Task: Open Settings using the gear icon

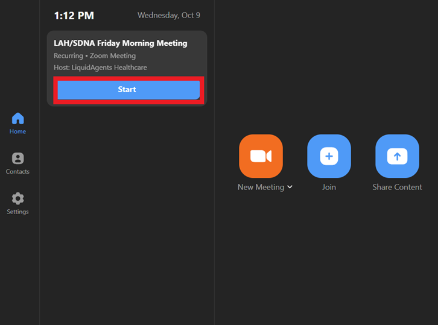Action: 17,198
